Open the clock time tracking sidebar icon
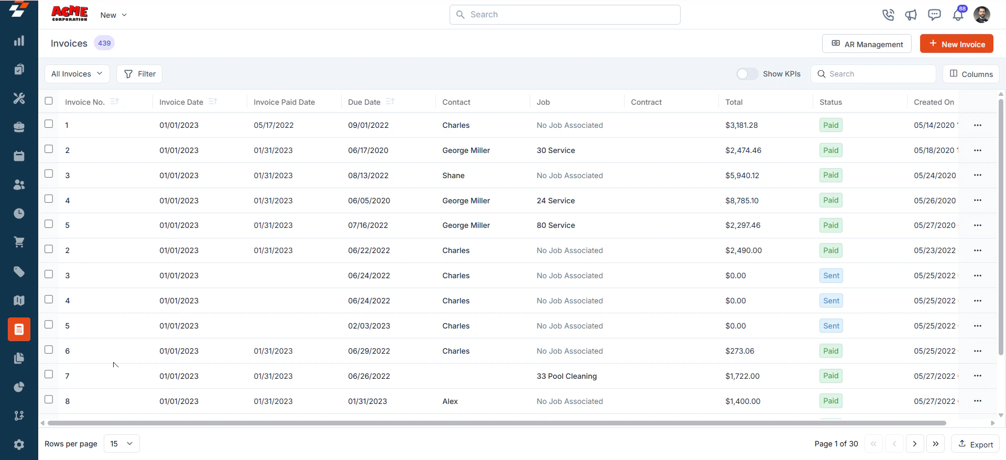The width and height of the screenshot is (1006, 460). coord(19,214)
